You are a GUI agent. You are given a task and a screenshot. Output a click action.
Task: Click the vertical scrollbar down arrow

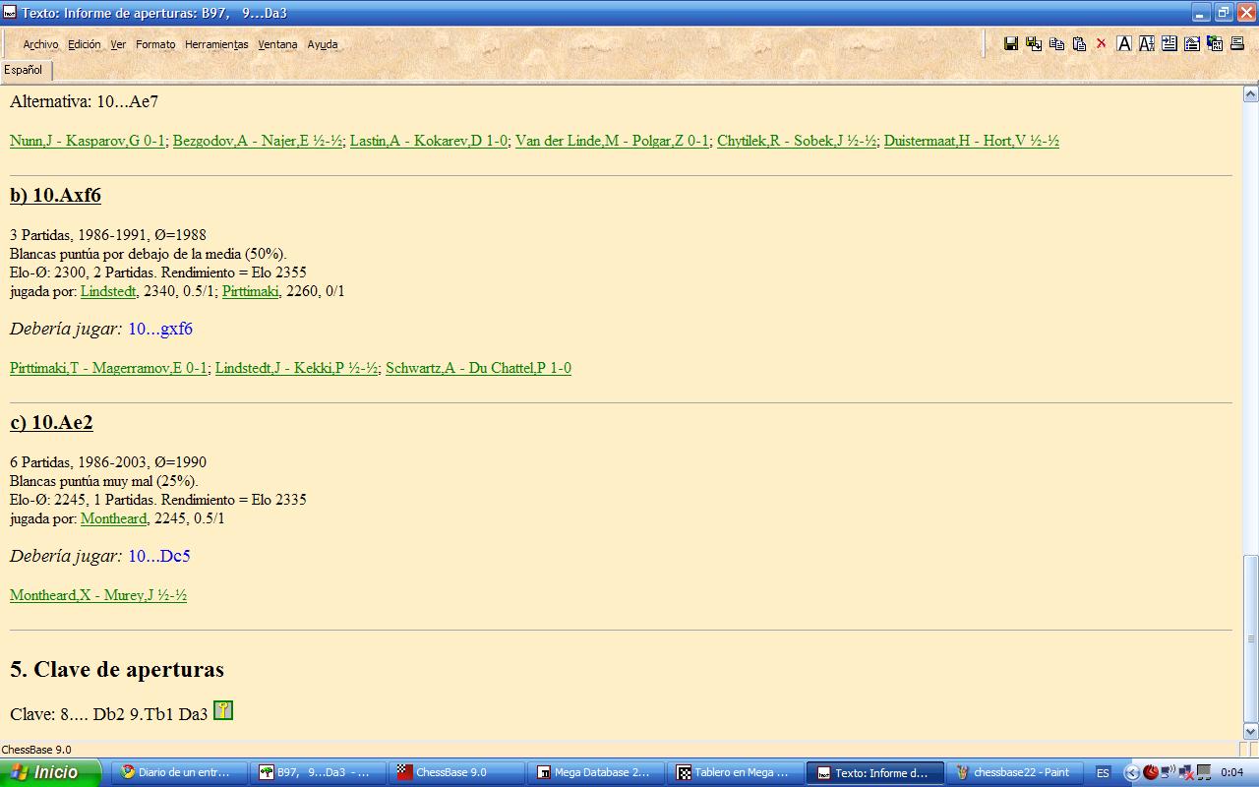tap(1251, 731)
